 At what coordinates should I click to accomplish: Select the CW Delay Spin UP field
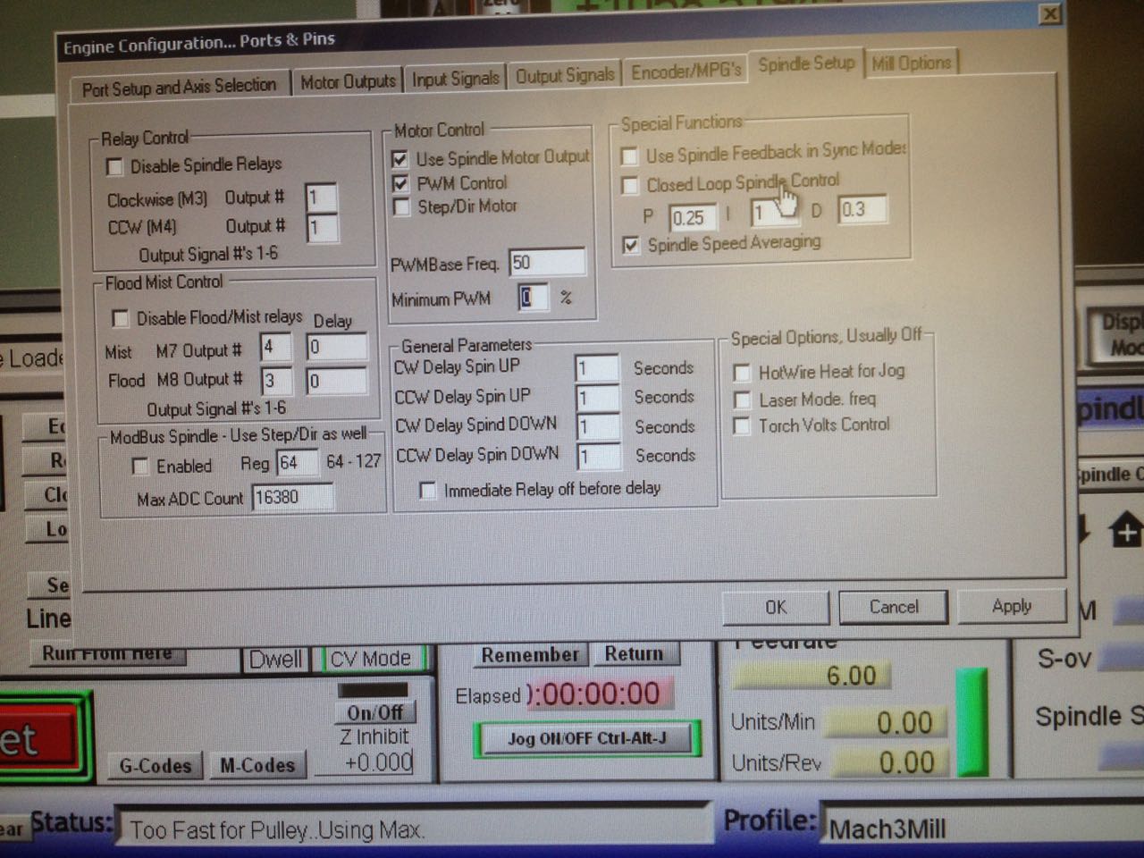596,368
